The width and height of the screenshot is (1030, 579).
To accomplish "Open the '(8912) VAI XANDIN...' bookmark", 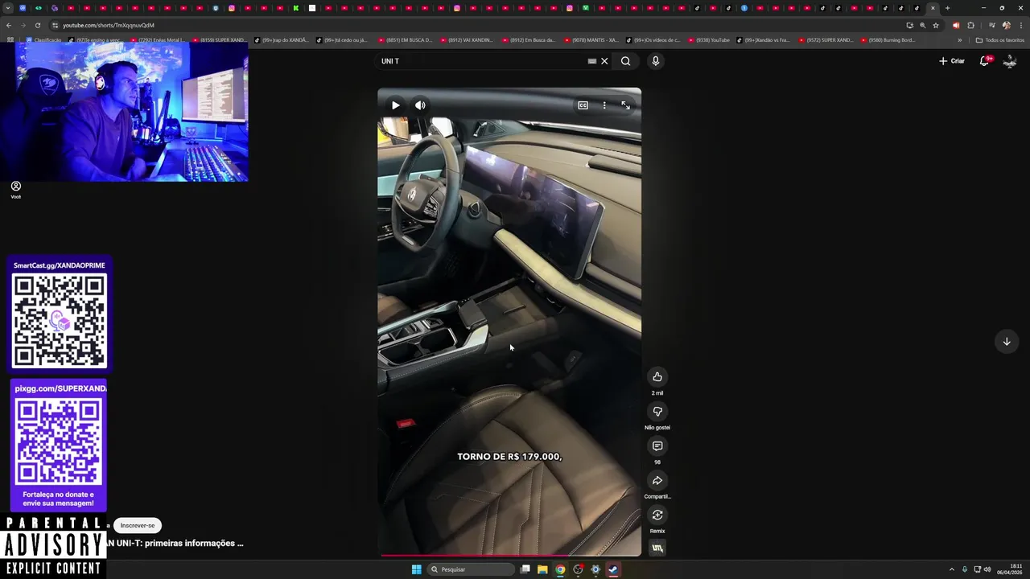I will tap(467, 40).
